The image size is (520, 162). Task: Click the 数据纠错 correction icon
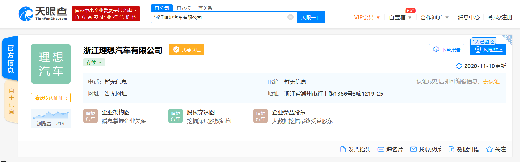[x=451, y=149]
